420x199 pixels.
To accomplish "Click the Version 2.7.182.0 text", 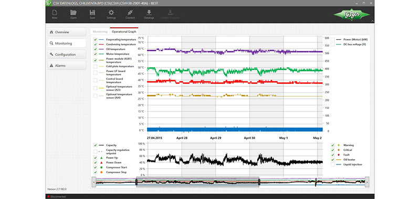I will (57, 189).
